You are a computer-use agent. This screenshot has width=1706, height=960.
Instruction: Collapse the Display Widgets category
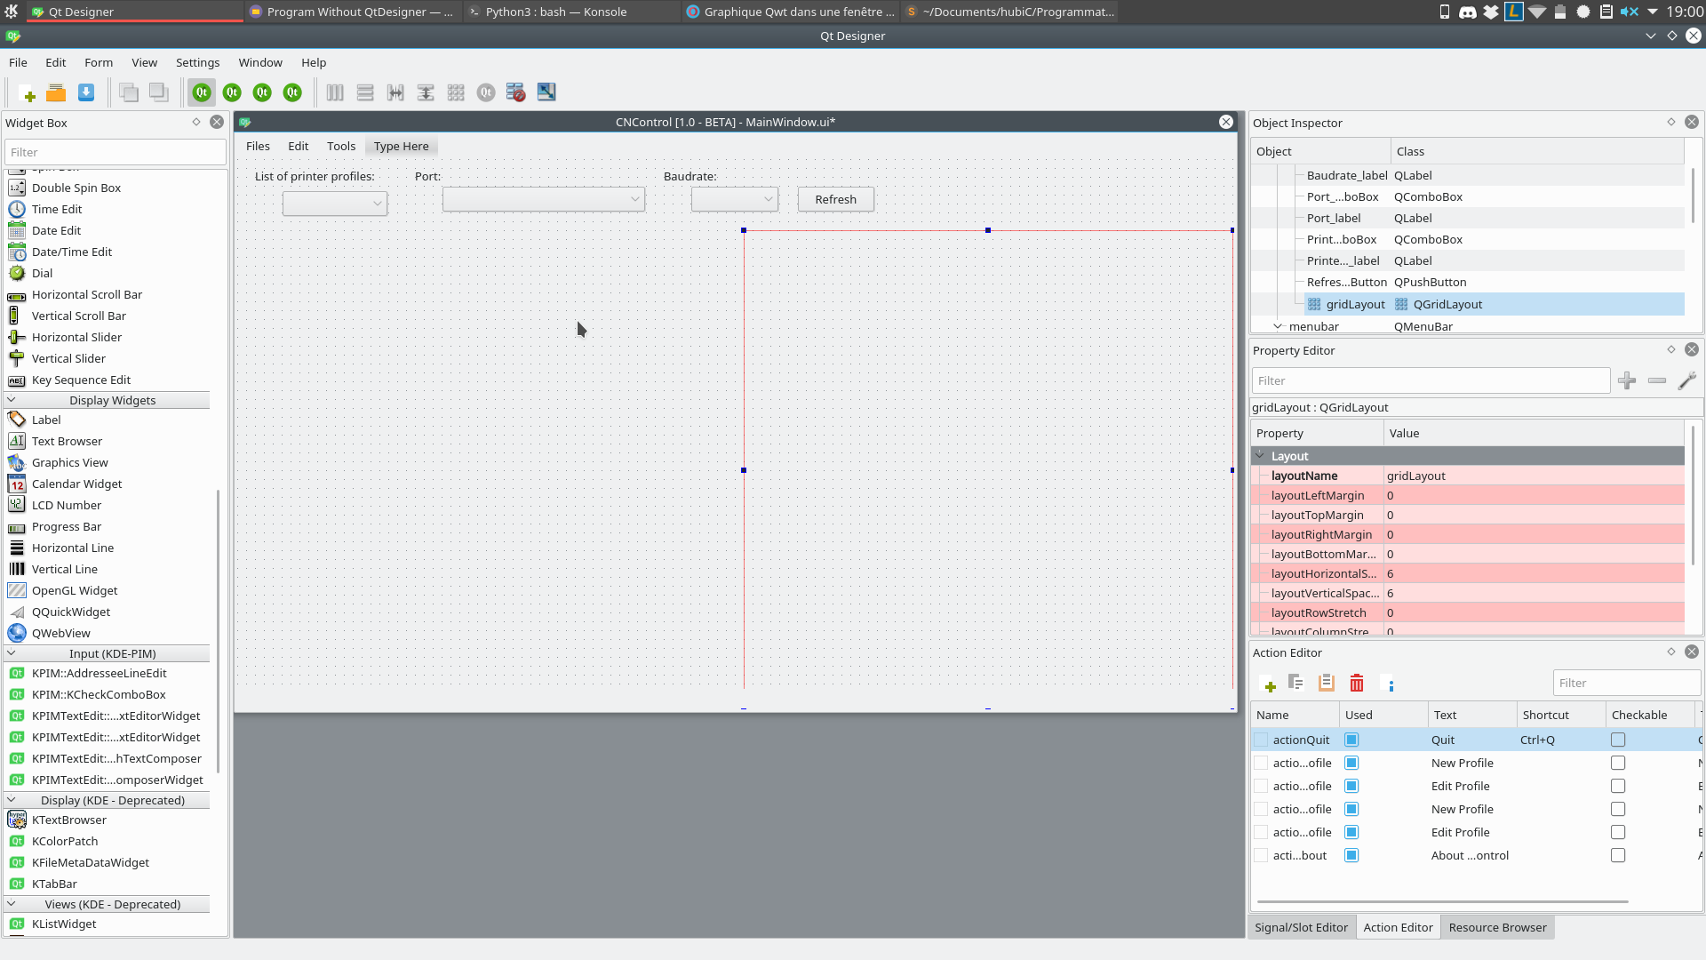(12, 400)
